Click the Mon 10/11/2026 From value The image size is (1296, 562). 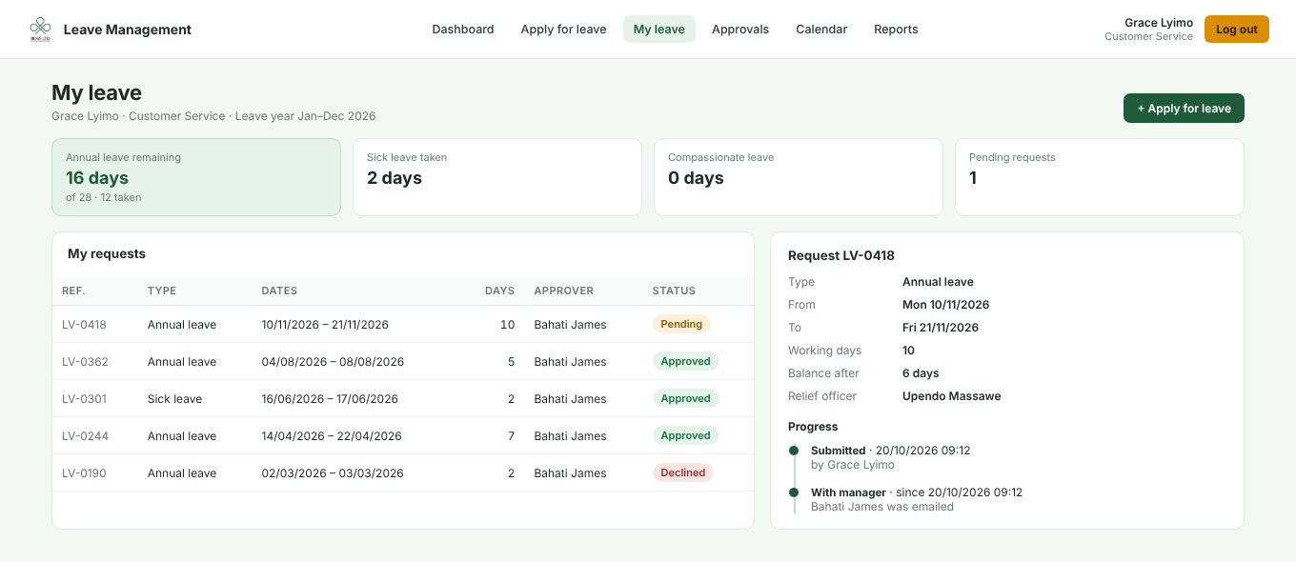tap(946, 305)
